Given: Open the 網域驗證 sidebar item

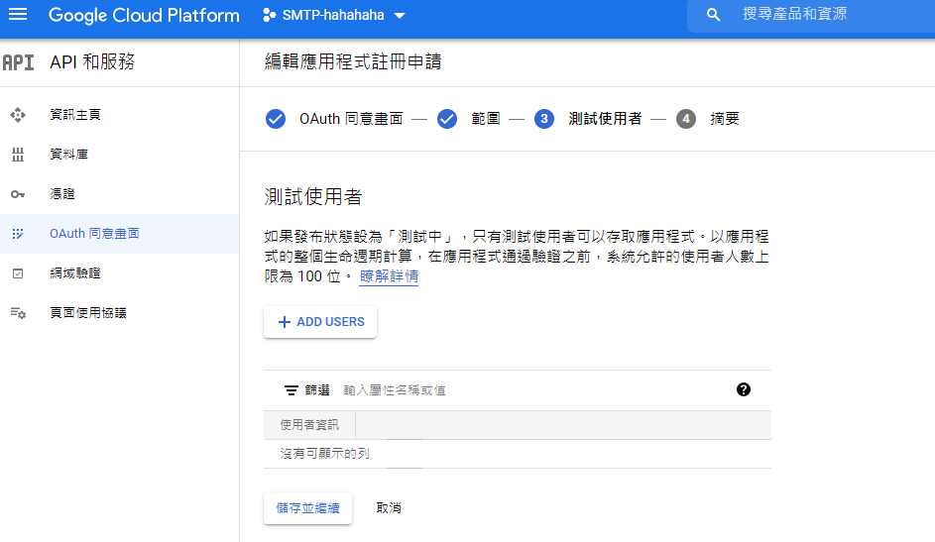Looking at the screenshot, I should pyautogui.click(x=119, y=273).
